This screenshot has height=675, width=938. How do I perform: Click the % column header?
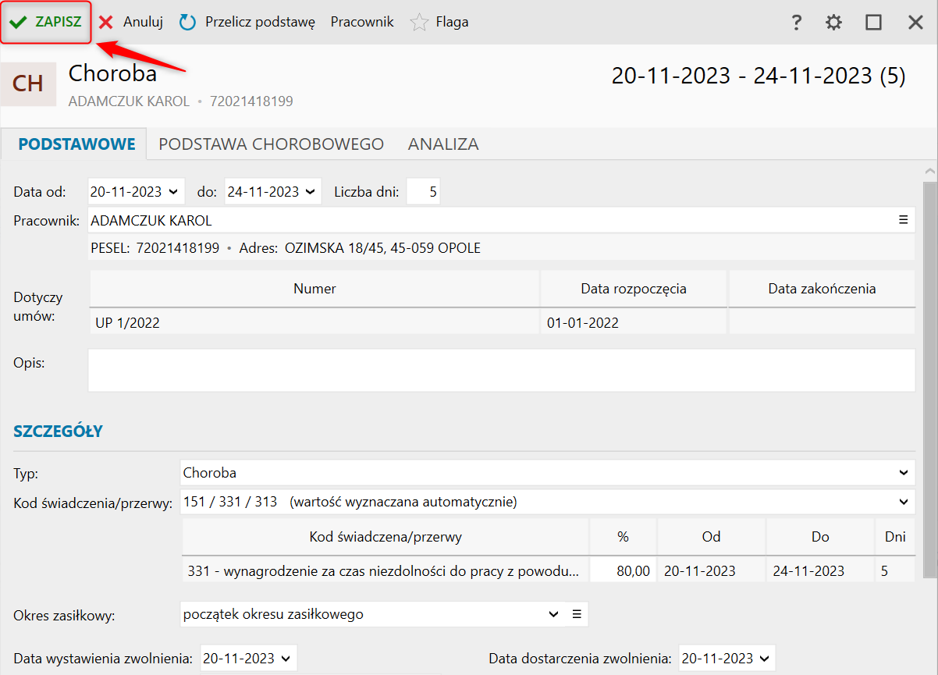tap(623, 537)
